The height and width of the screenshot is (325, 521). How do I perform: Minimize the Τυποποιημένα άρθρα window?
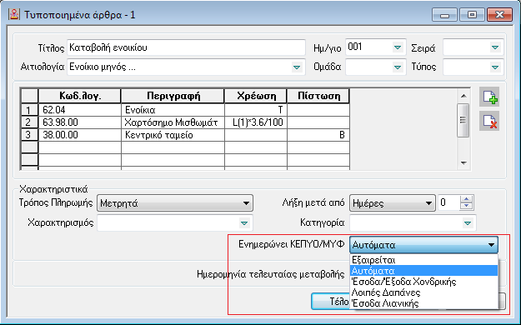[x=444, y=15]
